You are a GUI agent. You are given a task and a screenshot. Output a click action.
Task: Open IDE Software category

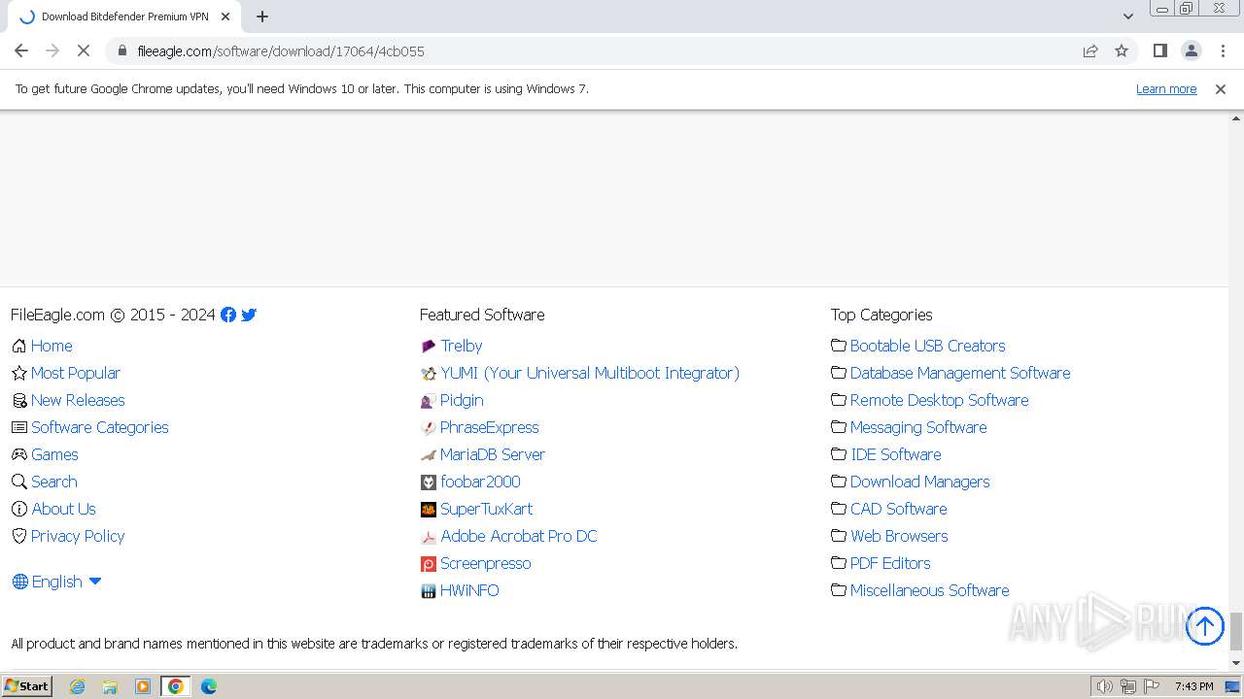[896, 454]
